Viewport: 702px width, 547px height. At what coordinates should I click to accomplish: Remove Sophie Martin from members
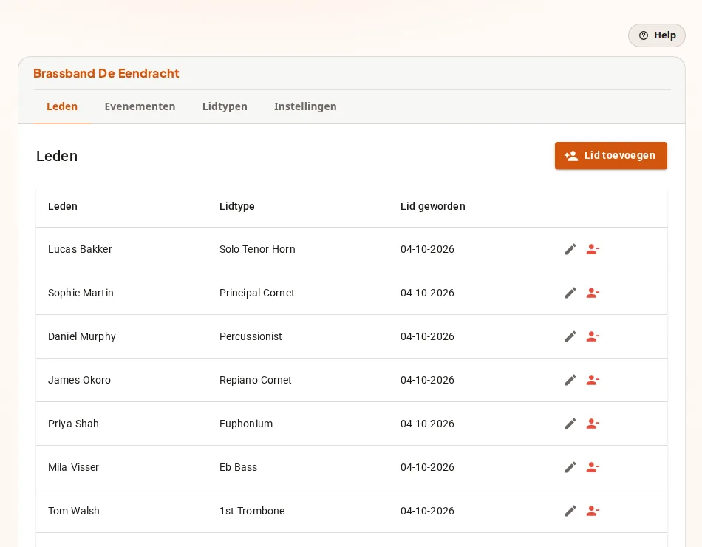(593, 293)
